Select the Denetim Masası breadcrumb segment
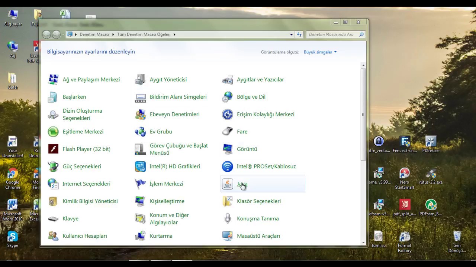 point(94,34)
